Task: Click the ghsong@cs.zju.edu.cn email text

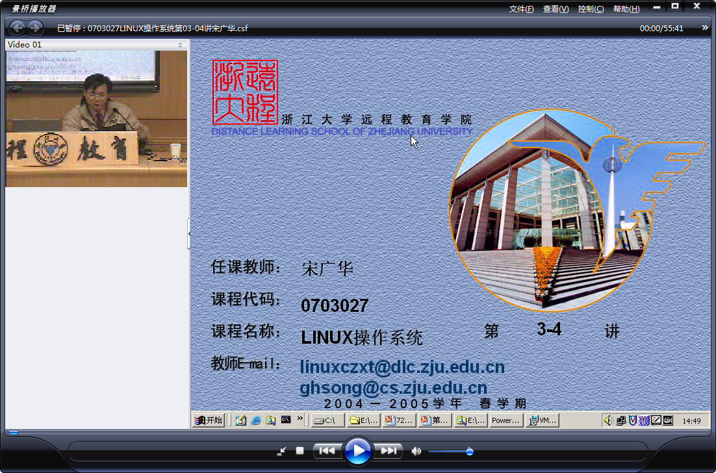Action: 394,388
